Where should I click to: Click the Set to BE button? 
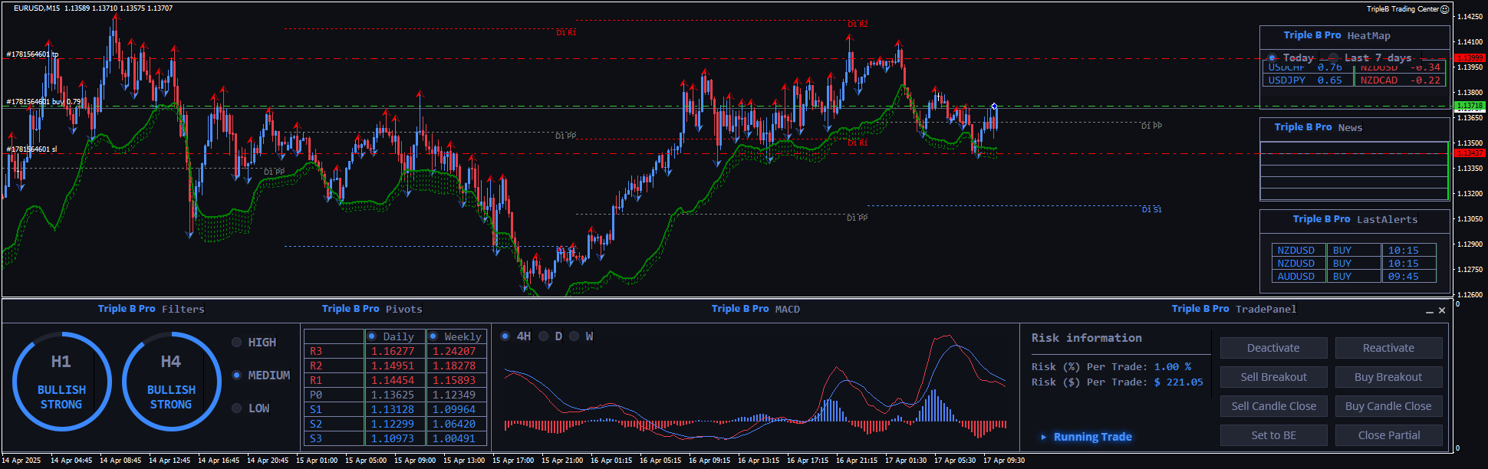(1273, 435)
